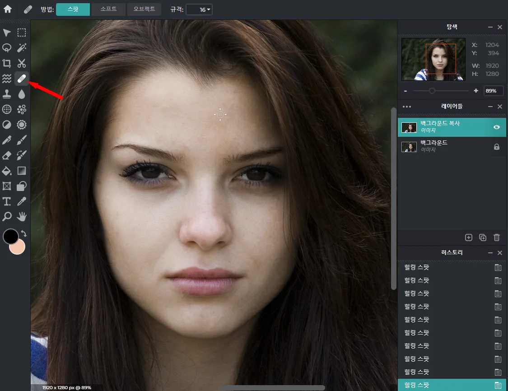508x391 pixels.
Task: Select the Hand pan tool
Action: (22, 217)
